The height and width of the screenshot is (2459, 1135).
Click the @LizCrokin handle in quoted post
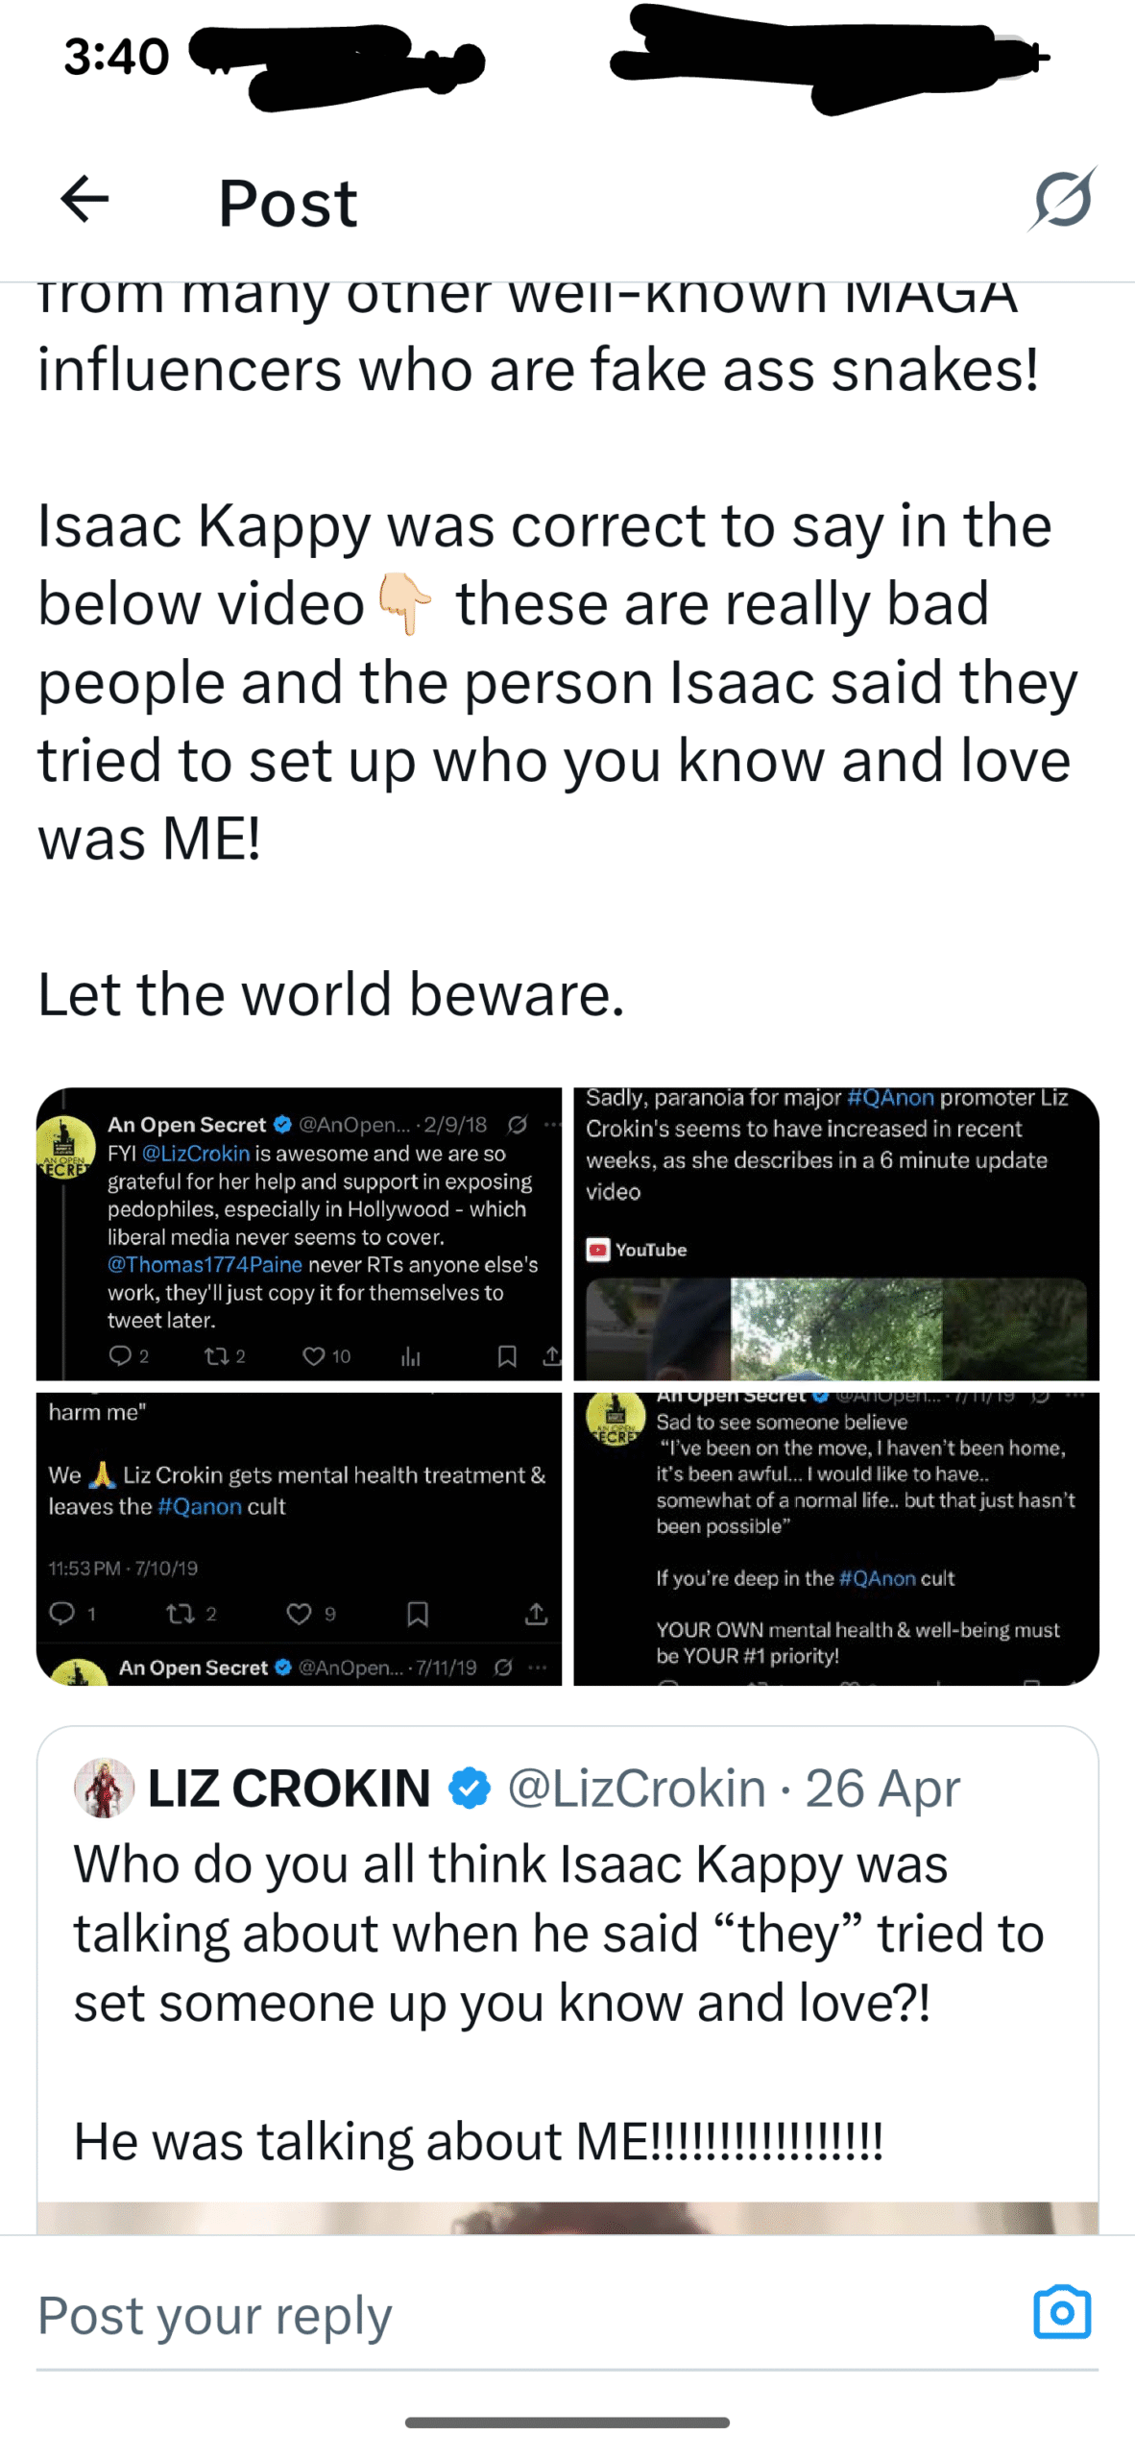point(636,1789)
